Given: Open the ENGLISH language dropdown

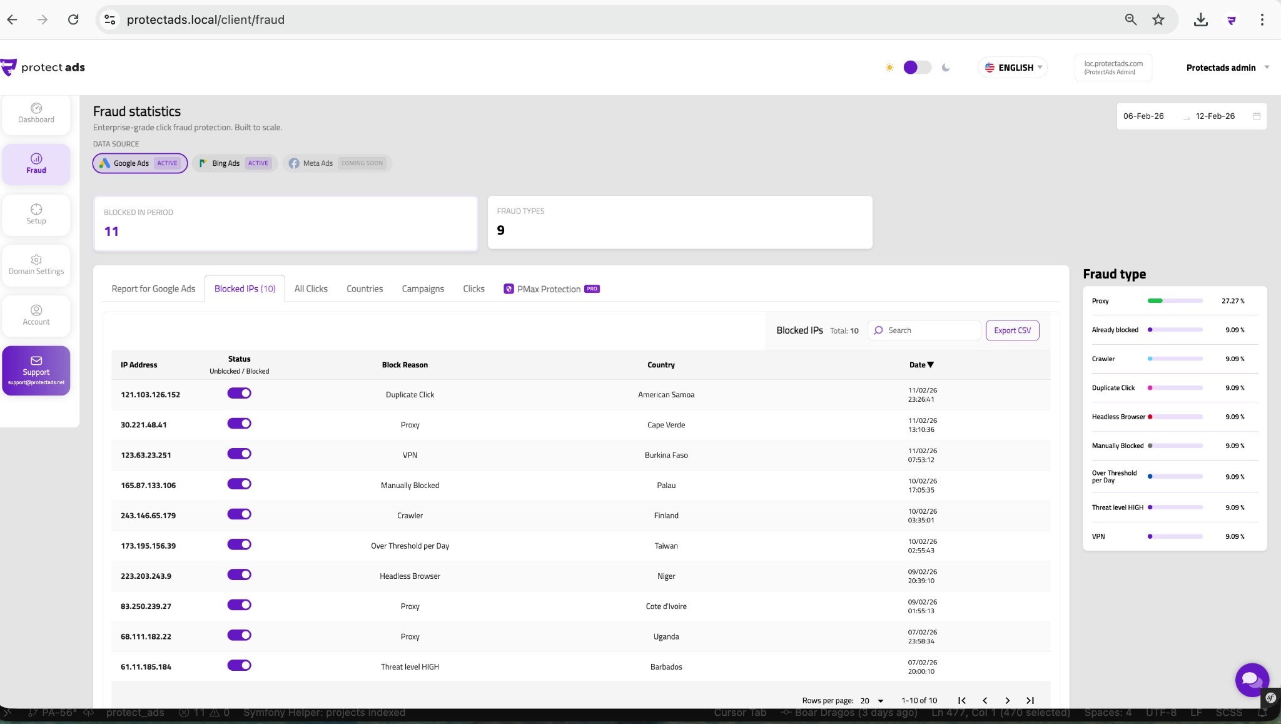Looking at the screenshot, I should (1012, 67).
